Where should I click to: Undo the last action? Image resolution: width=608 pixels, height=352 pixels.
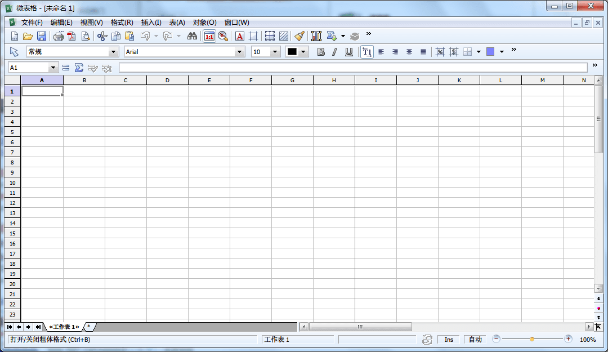tap(145, 37)
